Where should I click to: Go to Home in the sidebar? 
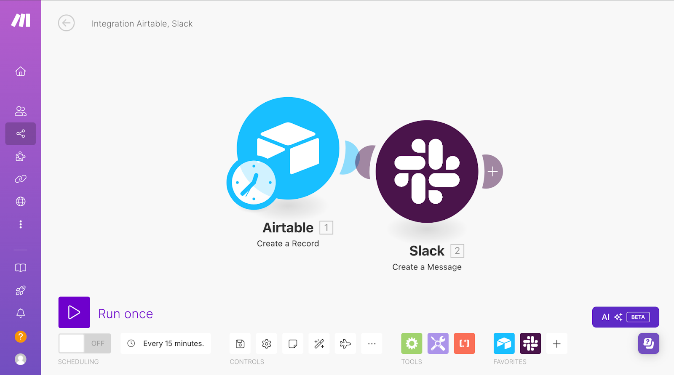coord(21,72)
